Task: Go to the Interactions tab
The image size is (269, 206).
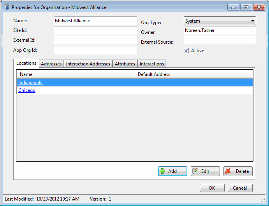Action: 151,64
